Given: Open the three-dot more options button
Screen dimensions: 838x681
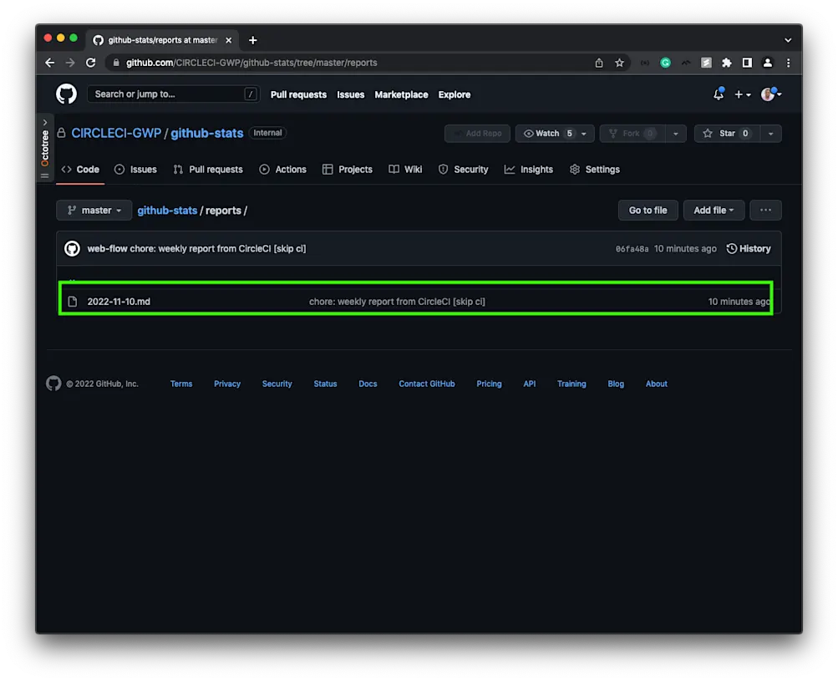Looking at the screenshot, I should point(765,210).
